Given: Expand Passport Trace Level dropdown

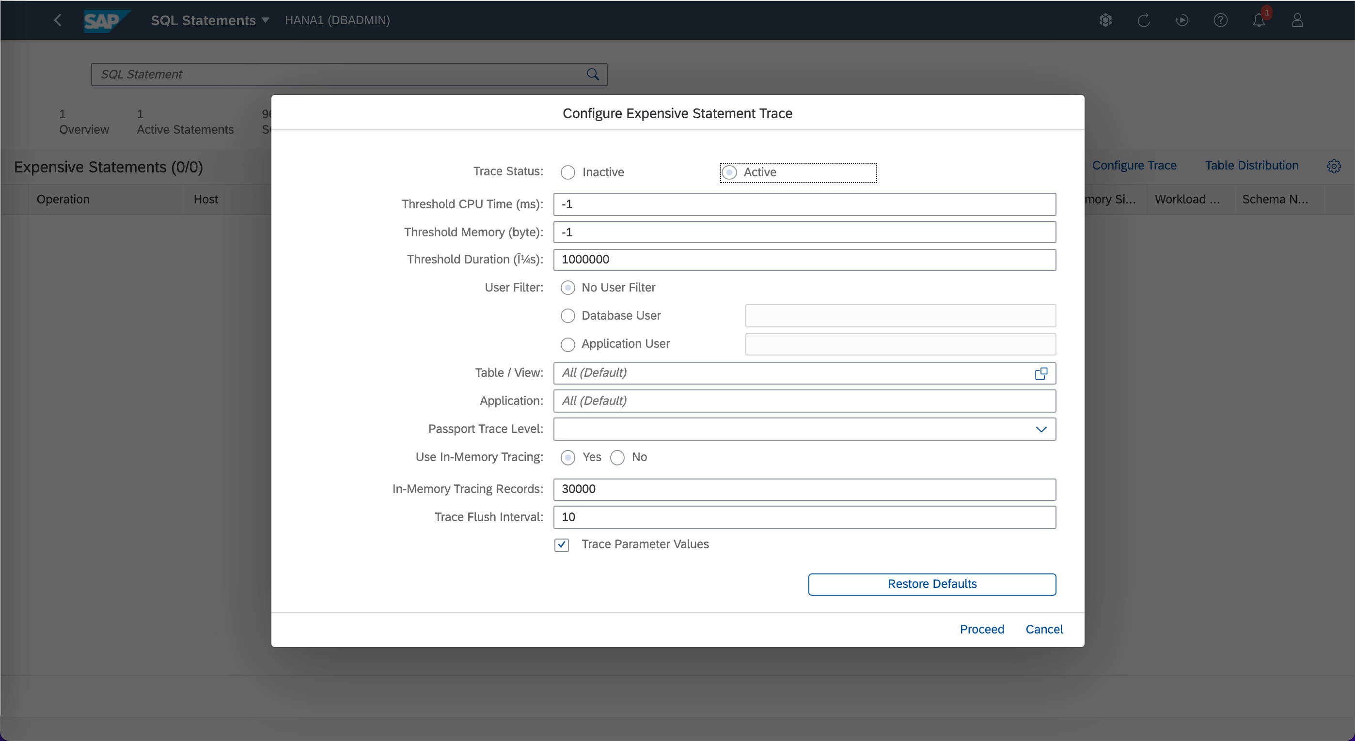Looking at the screenshot, I should tap(1041, 430).
